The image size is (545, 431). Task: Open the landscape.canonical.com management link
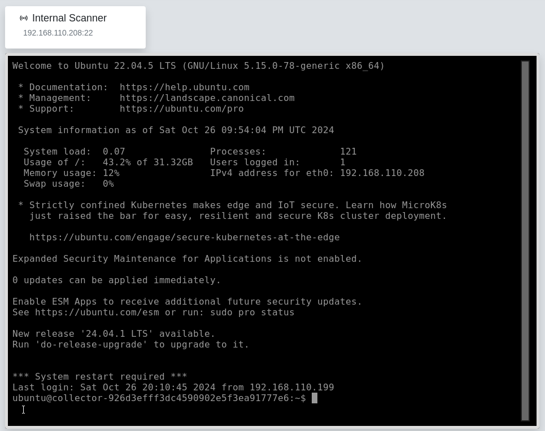[207, 98]
